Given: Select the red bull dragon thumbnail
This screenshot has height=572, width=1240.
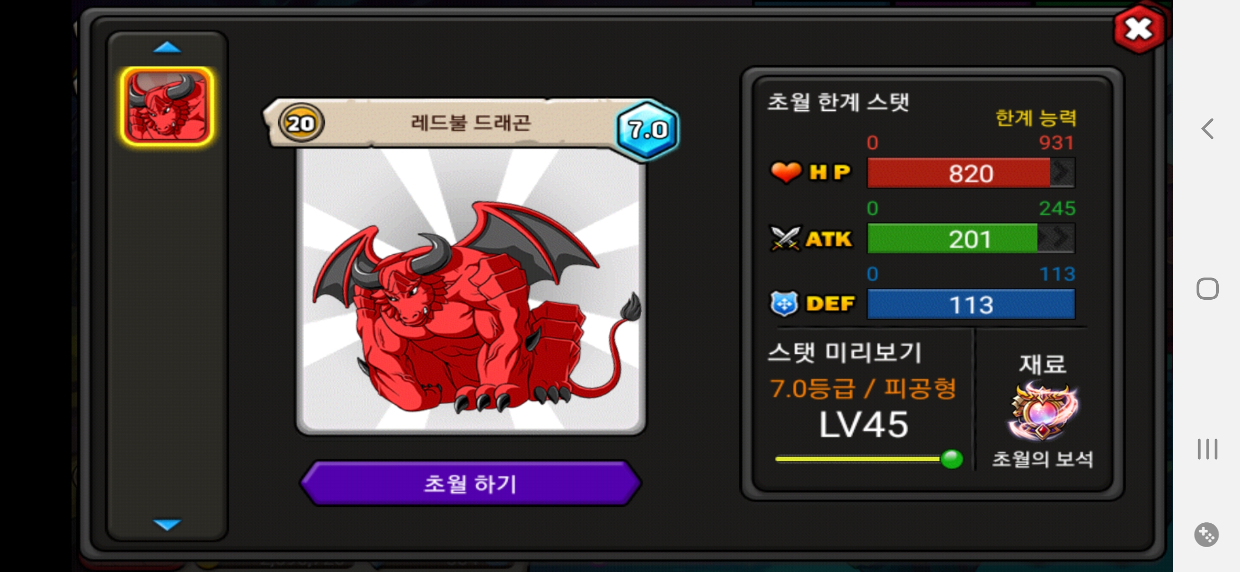Looking at the screenshot, I should click(167, 106).
